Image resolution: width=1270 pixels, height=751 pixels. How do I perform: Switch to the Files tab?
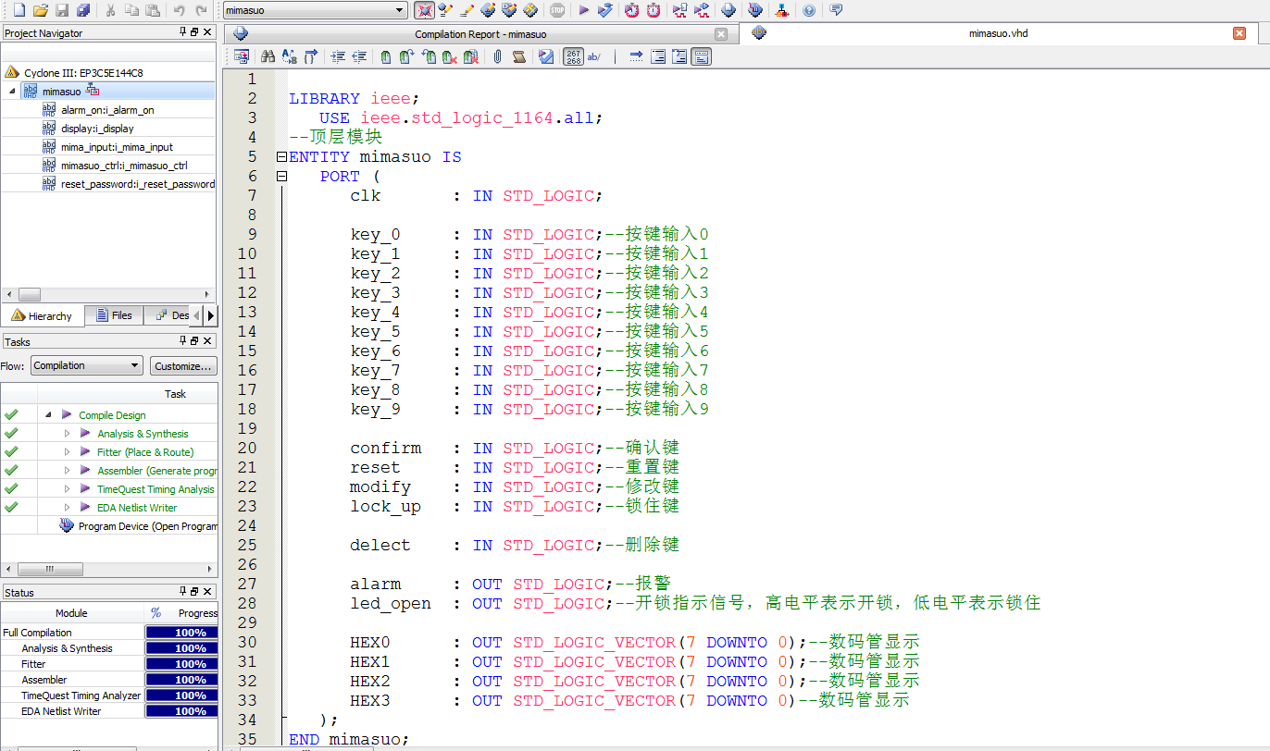tap(114, 315)
